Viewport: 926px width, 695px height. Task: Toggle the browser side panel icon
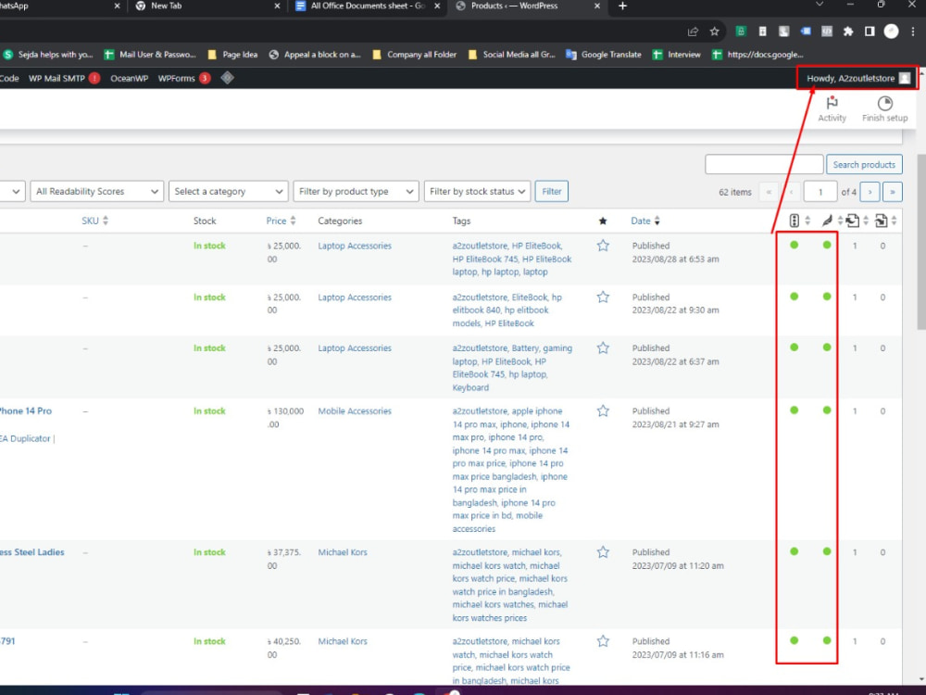pyautogui.click(x=870, y=32)
